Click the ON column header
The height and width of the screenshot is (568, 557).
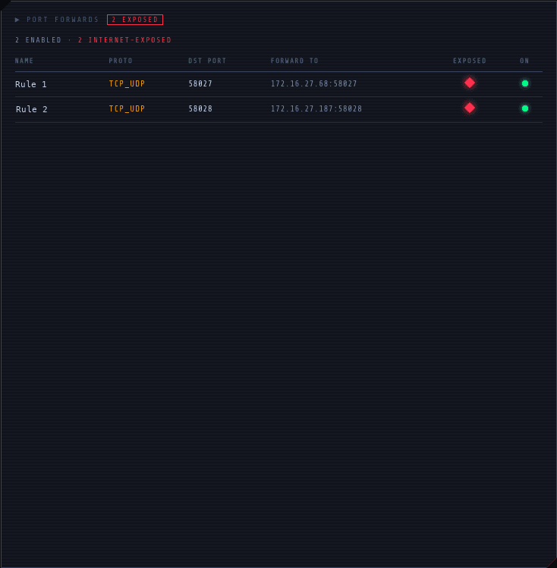click(524, 61)
